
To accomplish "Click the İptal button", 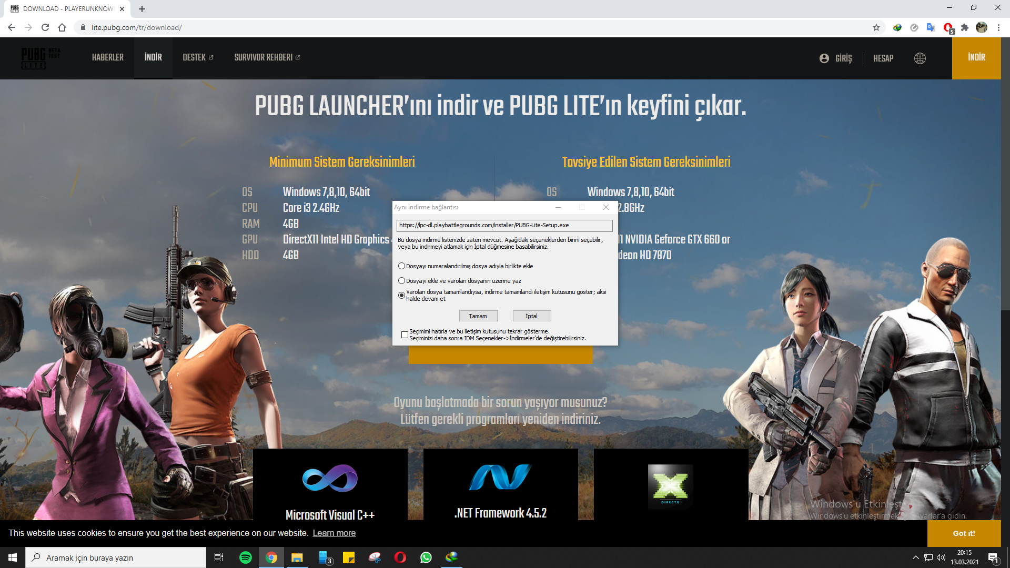I will pos(531,316).
